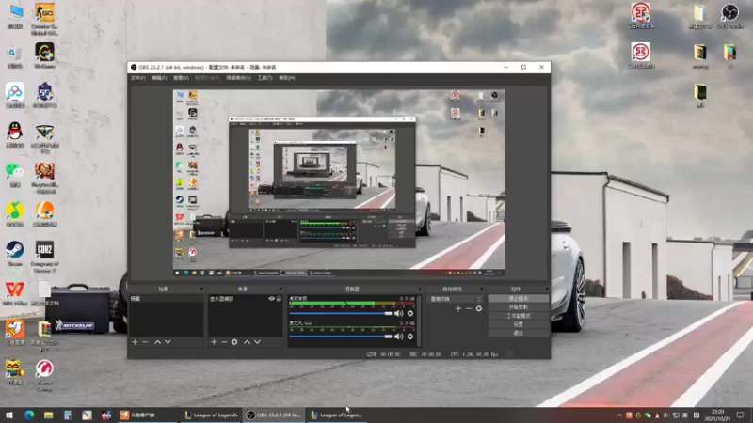The width and height of the screenshot is (753, 423).
Task: Move the scene up with the Scenes panel up arrow
Action: coord(157,342)
